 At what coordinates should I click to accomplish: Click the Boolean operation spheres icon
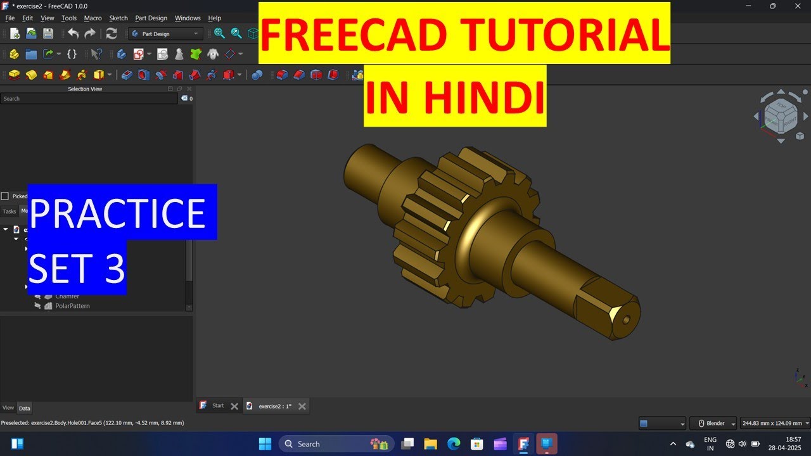(x=257, y=75)
